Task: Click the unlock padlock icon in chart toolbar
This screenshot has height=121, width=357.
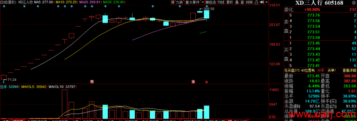Action: (x=257, y=2)
